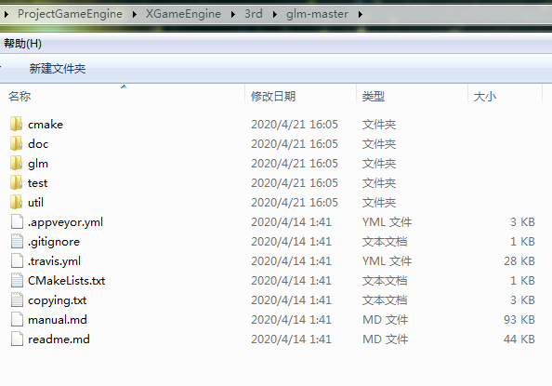The width and height of the screenshot is (552, 386).
Task: Click the .appveyor.yml file icon
Action: pyautogui.click(x=17, y=221)
